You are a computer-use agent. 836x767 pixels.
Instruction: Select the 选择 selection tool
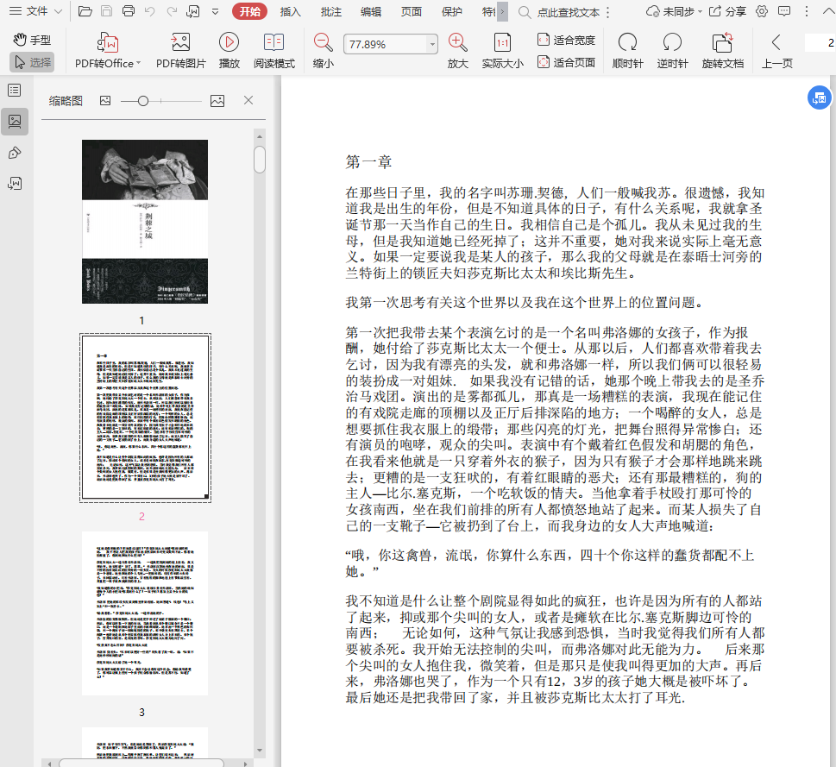click(32, 62)
